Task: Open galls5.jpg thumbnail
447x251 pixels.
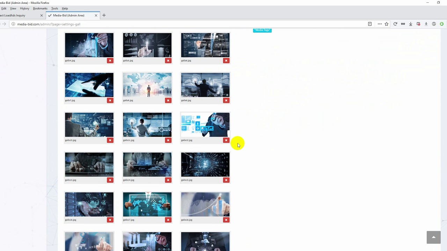Action: [x=147, y=45]
